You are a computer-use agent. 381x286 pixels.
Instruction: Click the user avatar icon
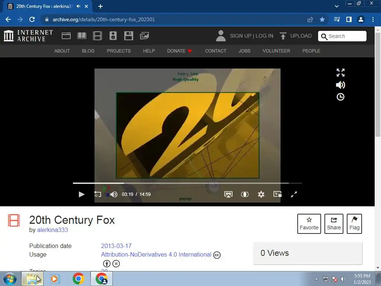pyautogui.click(x=221, y=36)
